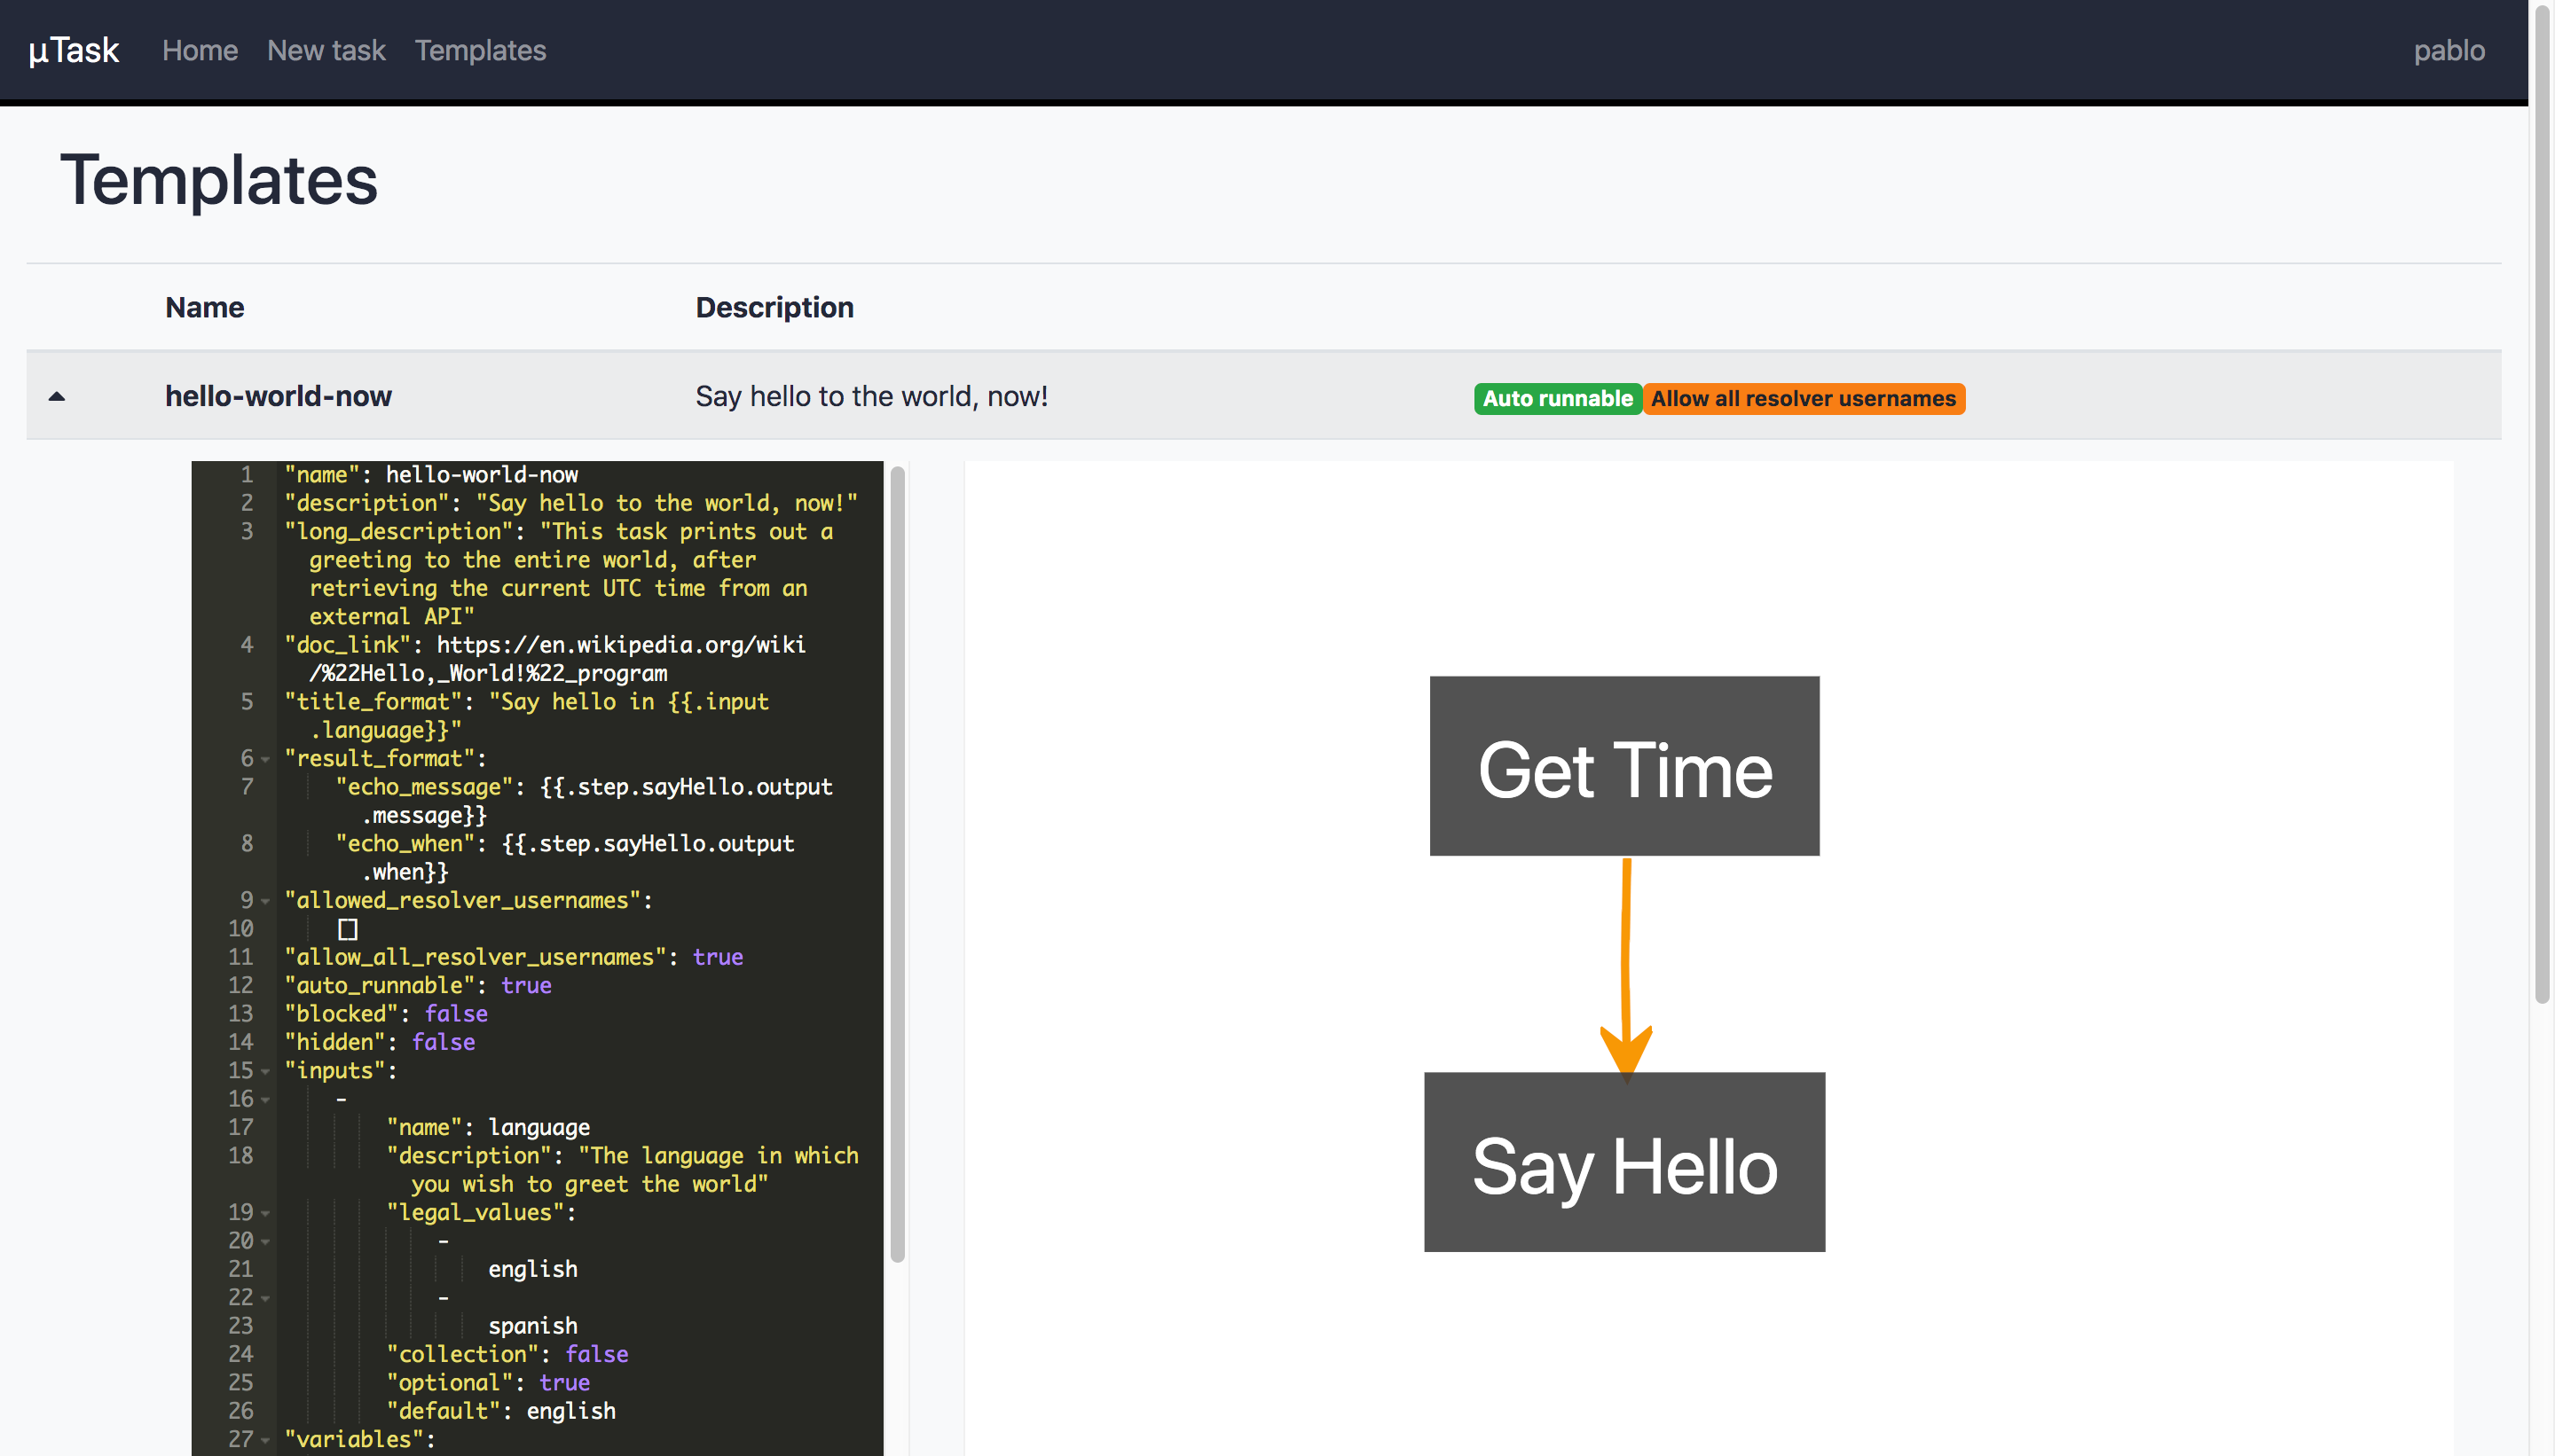Click the "echo_when" key at line 8
The image size is (2555, 1456).
tap(405, 844)
